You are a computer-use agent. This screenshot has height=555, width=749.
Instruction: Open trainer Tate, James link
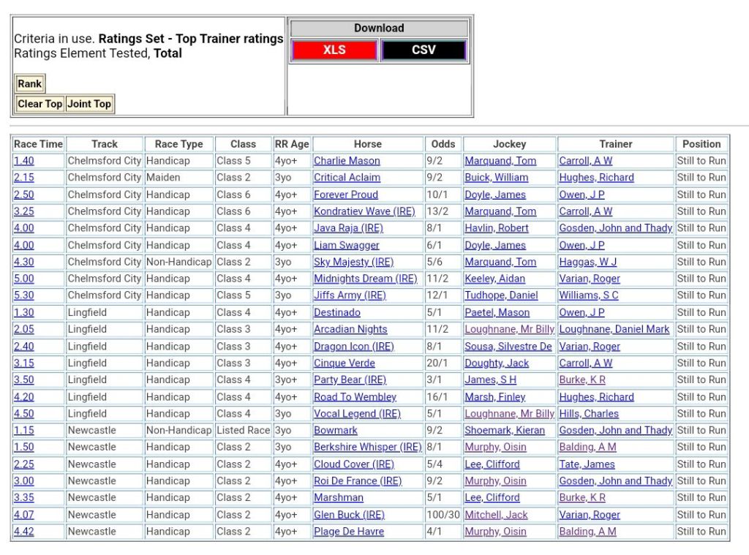pos(587,464)
